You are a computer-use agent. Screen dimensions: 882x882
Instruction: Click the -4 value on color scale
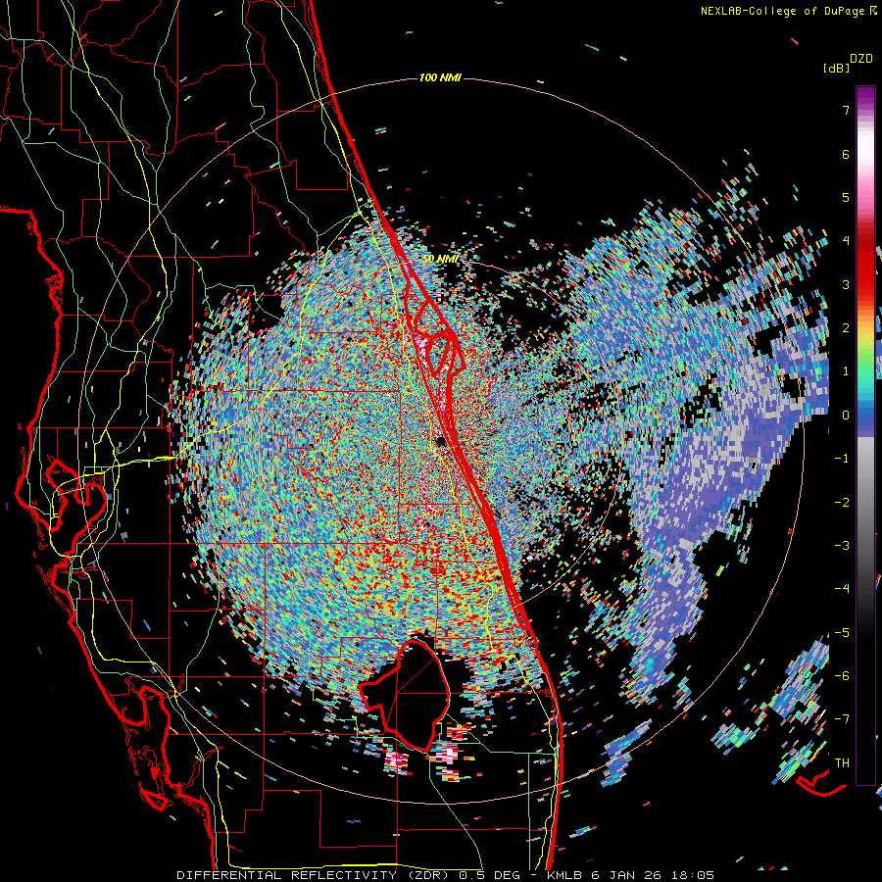point(842,589)
